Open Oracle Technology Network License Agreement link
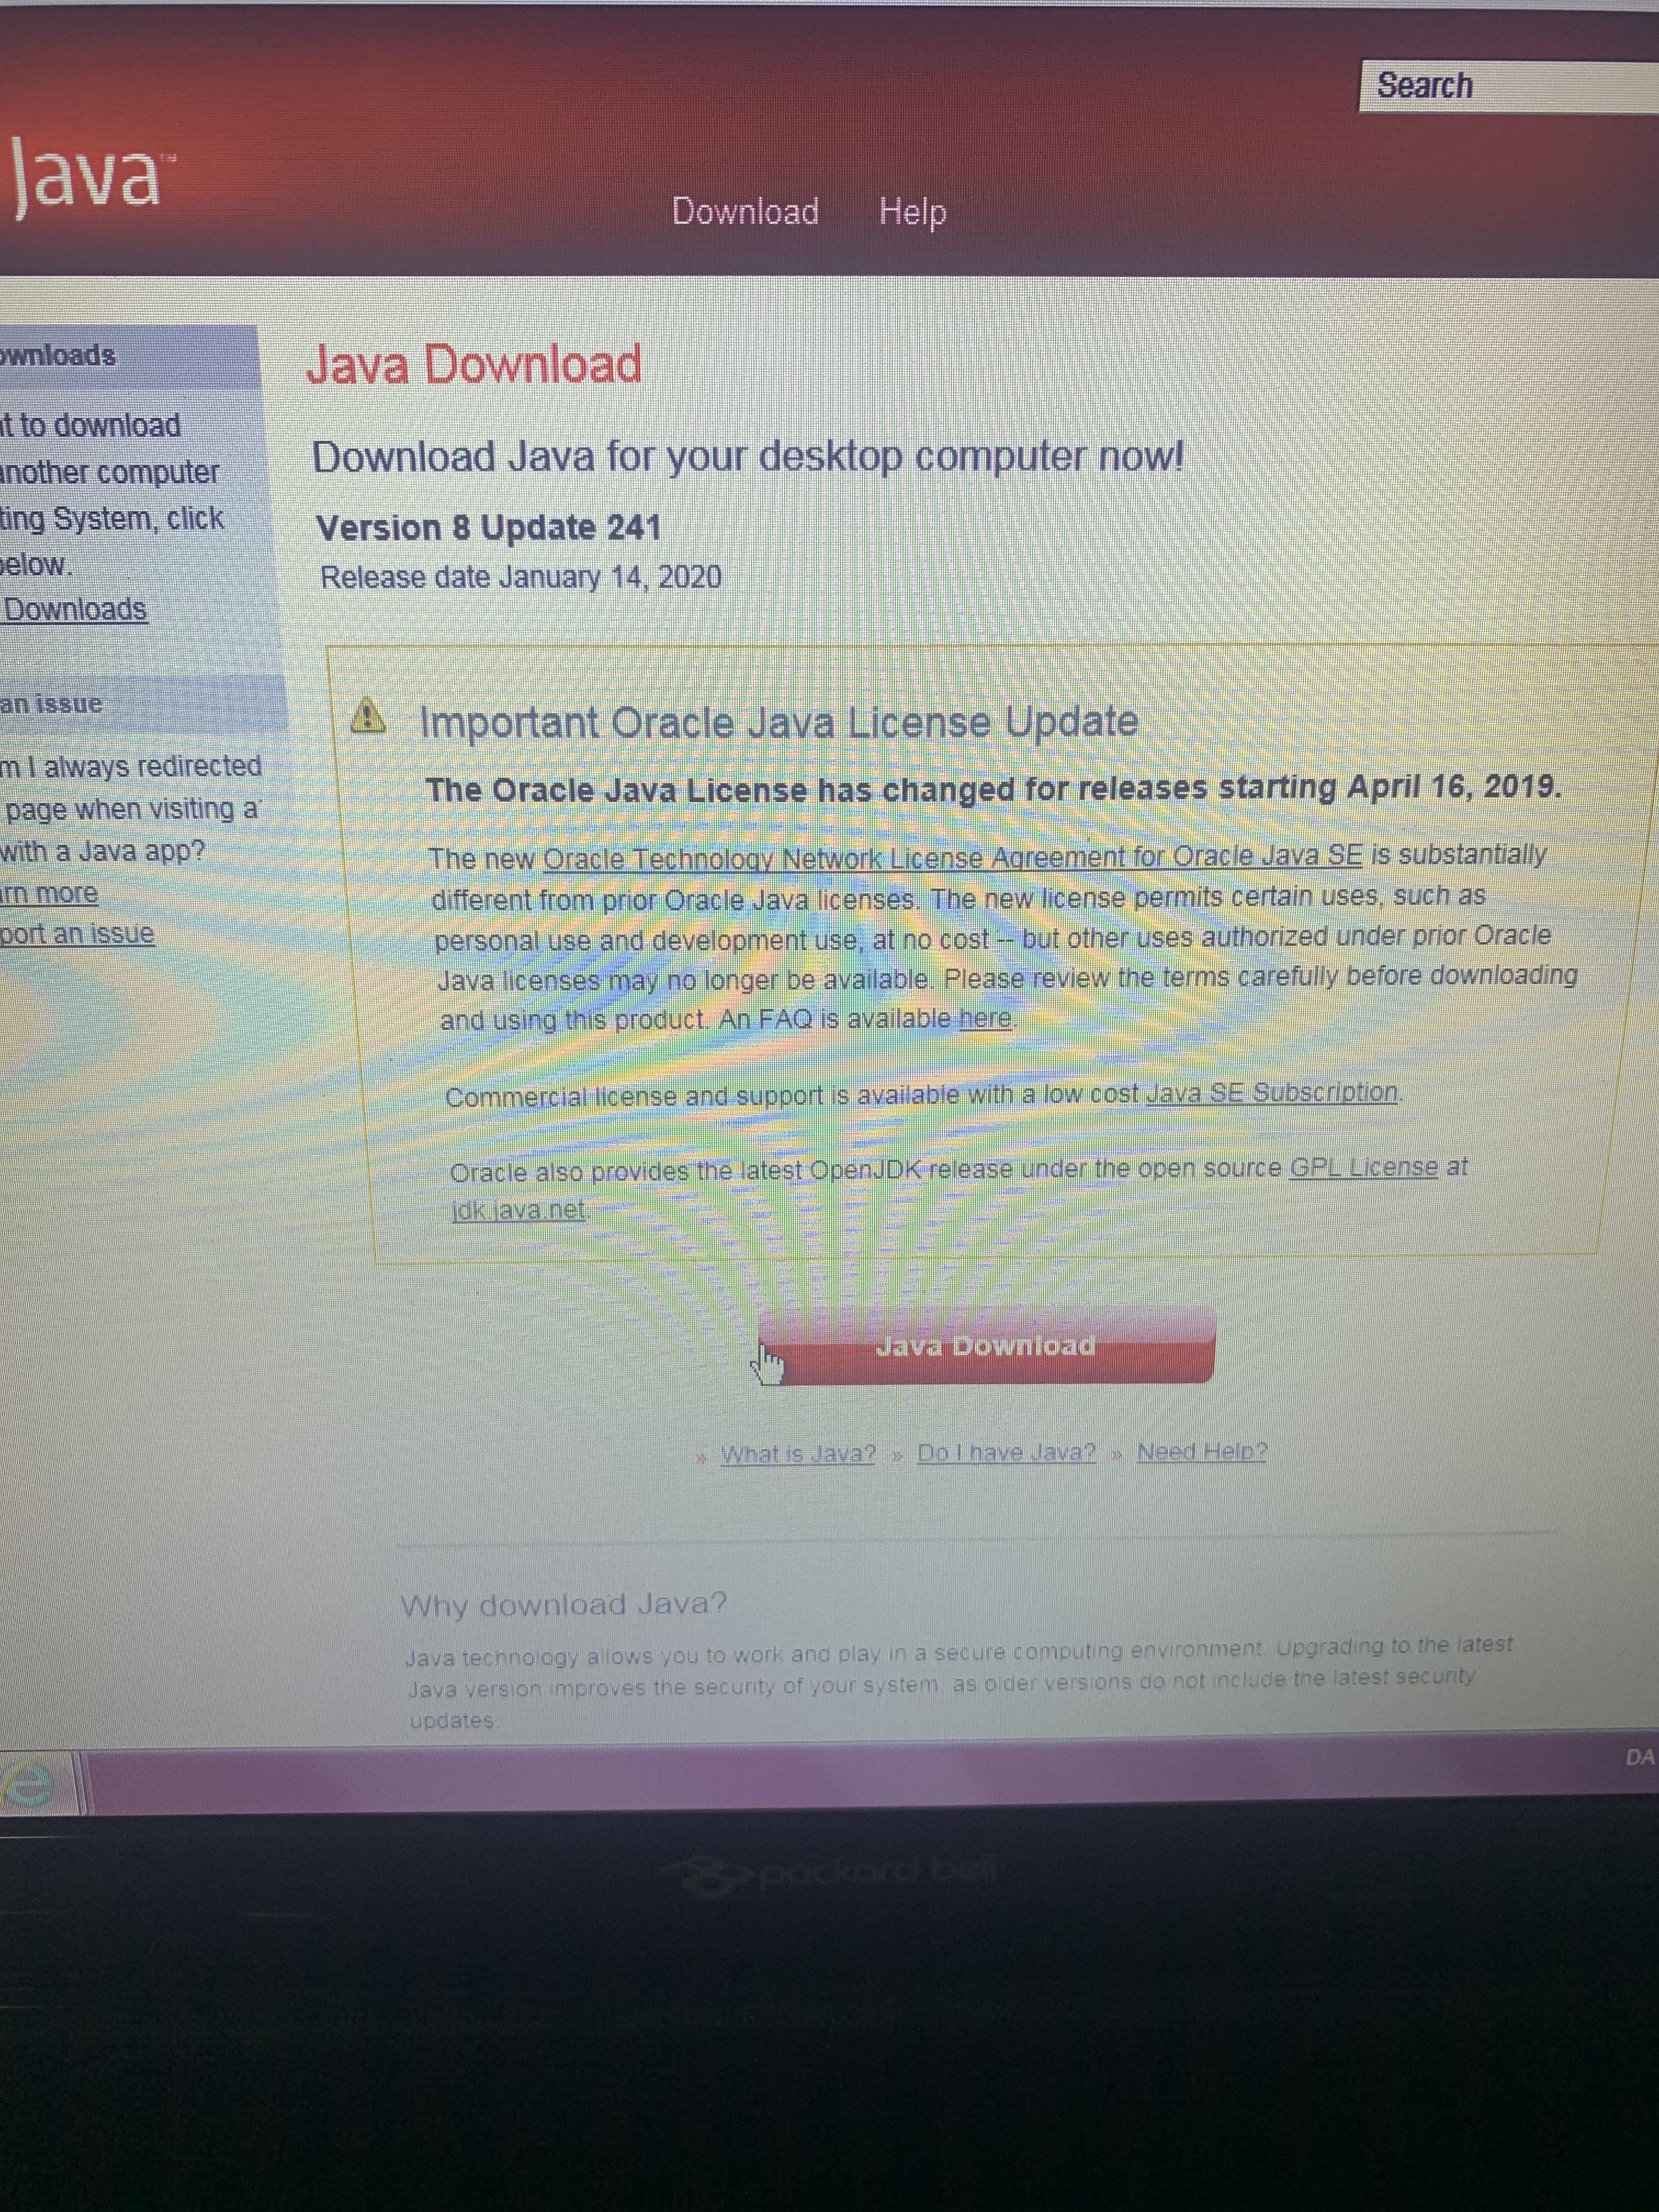The height and width of the screenshot is (2212, 1659). tap(951, 857)
